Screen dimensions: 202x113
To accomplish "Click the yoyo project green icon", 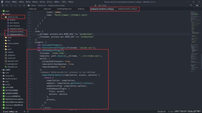I will (4, 11).
